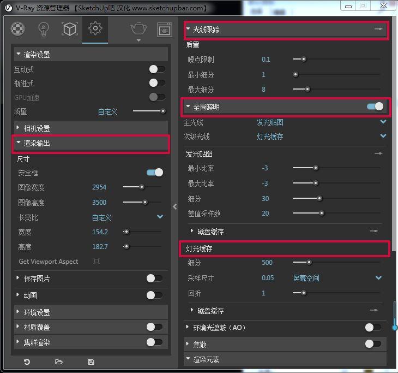
Task: Click the 图像宽度 value 2954
Action: click(99, 187)
